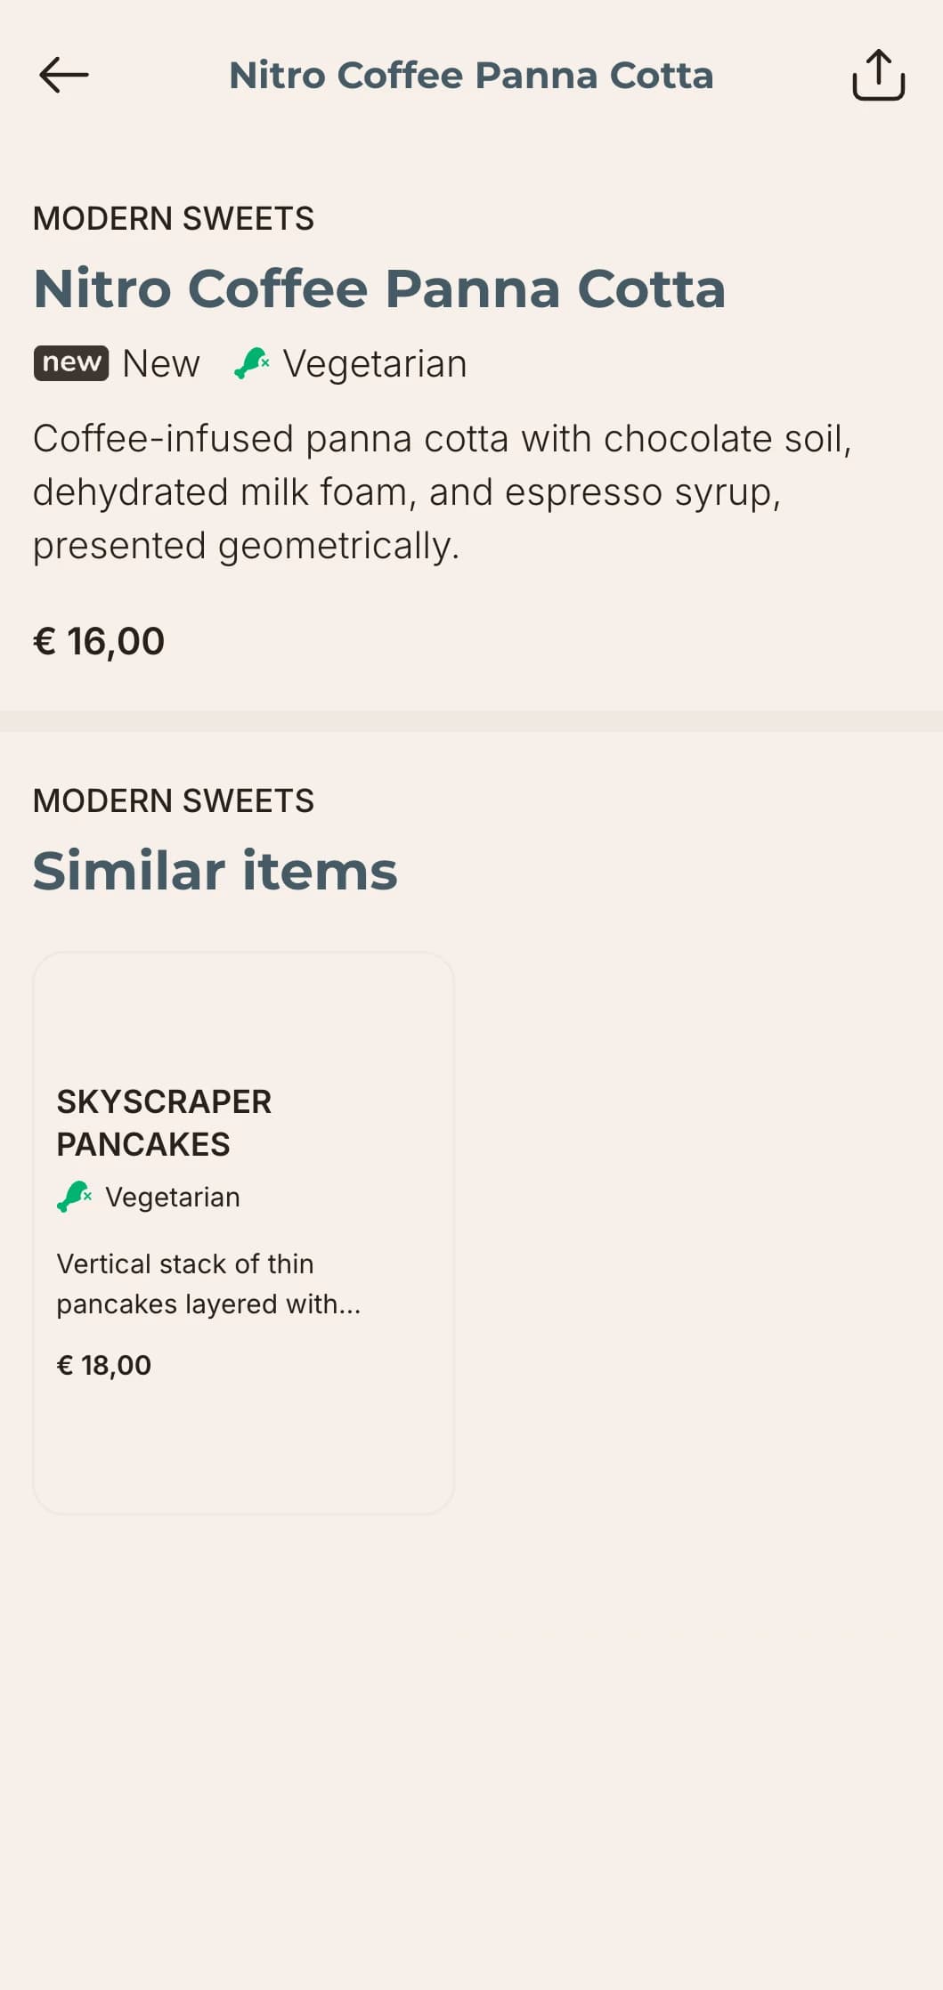
Task: Select the header title Nitro Coffee Panna Cotta
Action: pos(471,76)
